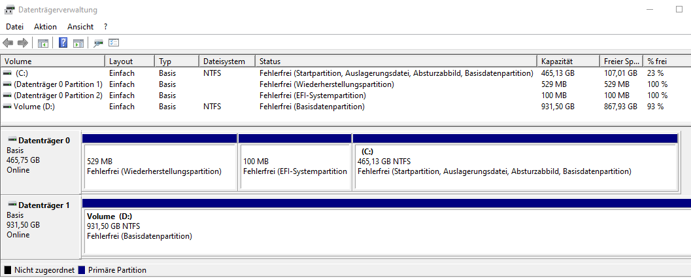This screenshot has width=691, height=278.
Task: Click the 931,50 GB capacity cell in table
Action: point(558,107)
